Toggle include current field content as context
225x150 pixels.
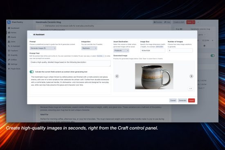[32, 72]
